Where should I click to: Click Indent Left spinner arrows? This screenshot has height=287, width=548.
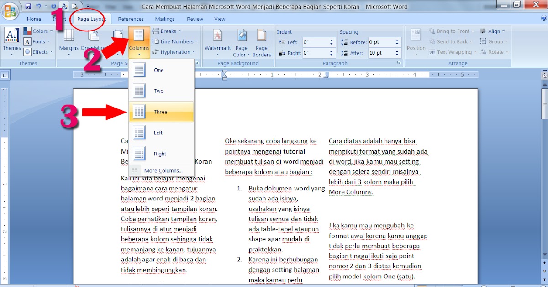click(x=332, y=42)
